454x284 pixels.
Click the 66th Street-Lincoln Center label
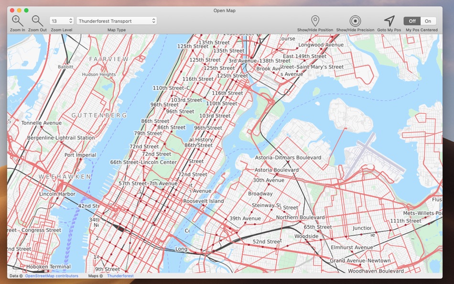pos(143,162)
